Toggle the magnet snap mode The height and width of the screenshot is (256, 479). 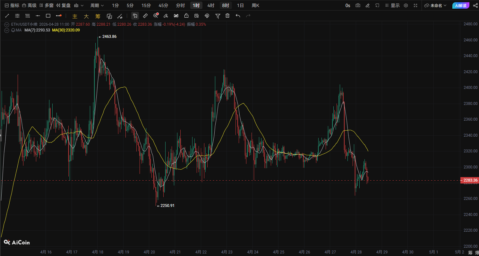(x=207, y=16)
